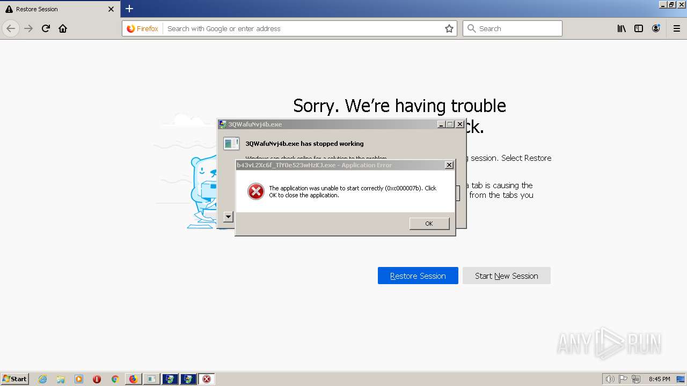This screenshot has height=386, width=687.
Task: Click the volume icon in system tray
Action: 610,379
